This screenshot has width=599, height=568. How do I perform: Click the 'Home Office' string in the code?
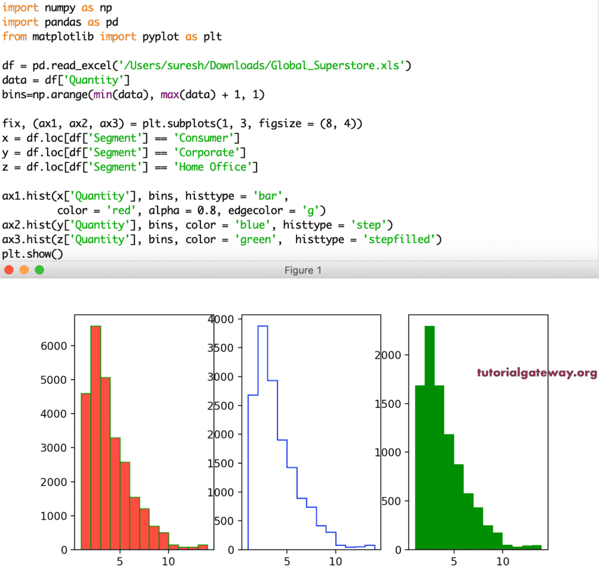[x=213, y=167]
